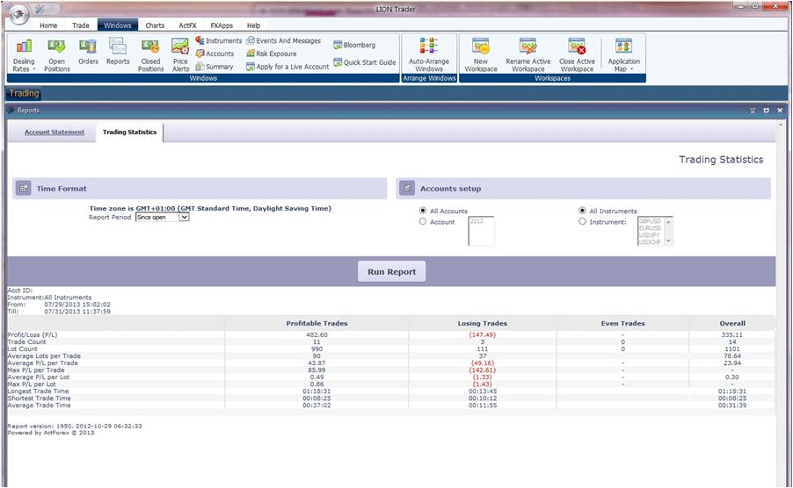
Task: Open the Windows ribbon tab
Action: (x=117, y=25)
